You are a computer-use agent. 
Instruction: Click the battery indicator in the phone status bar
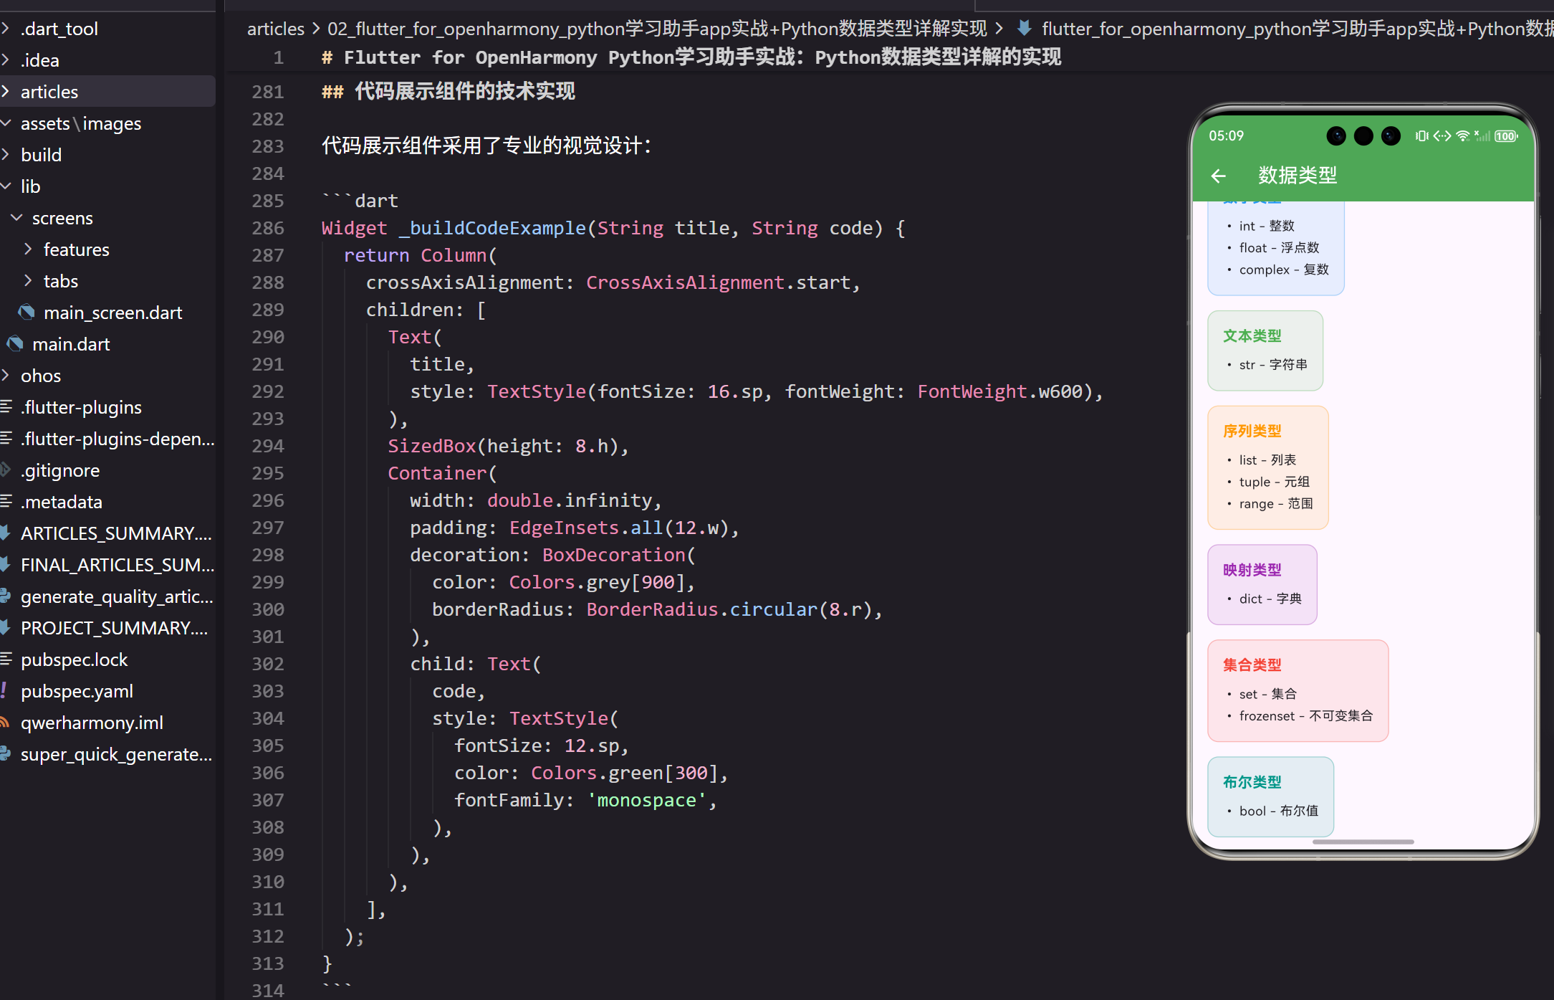click(x=1506, y=136)
